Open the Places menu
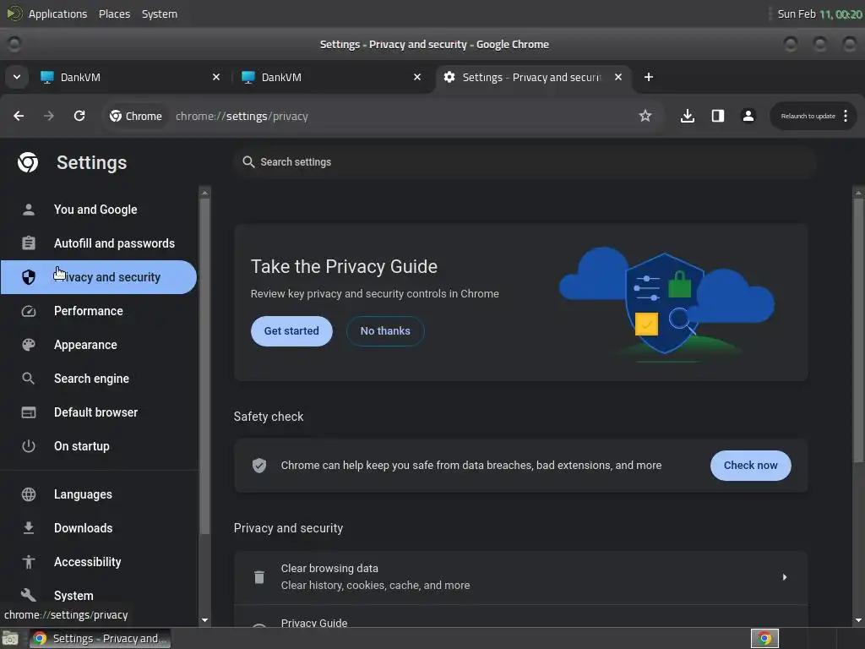This screenshot has height=649, width=865. tap(114, 14)
